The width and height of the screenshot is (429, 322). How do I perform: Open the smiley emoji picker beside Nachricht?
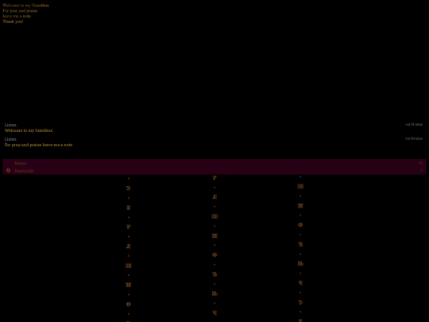point(9,171)
